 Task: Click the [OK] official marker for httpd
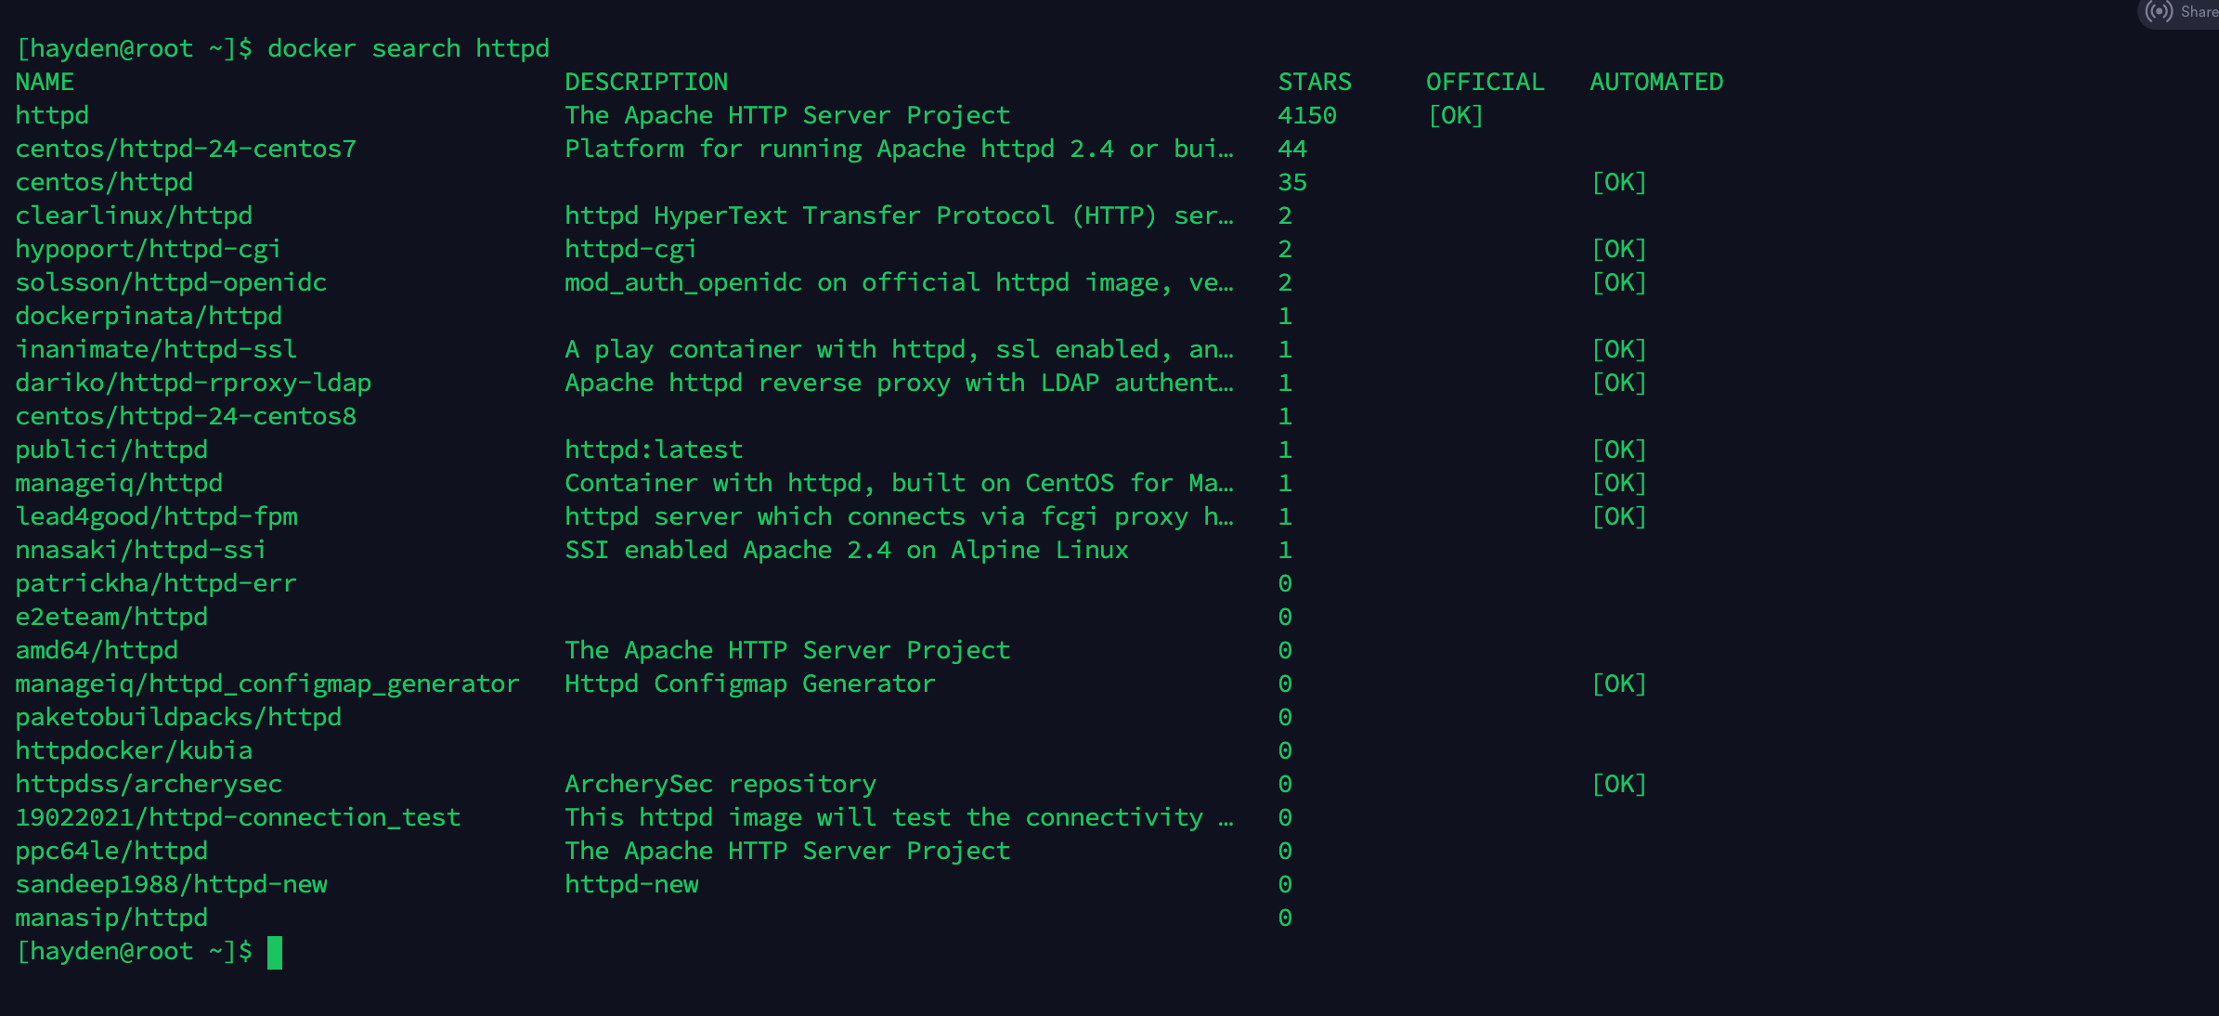pos(1456,116)
